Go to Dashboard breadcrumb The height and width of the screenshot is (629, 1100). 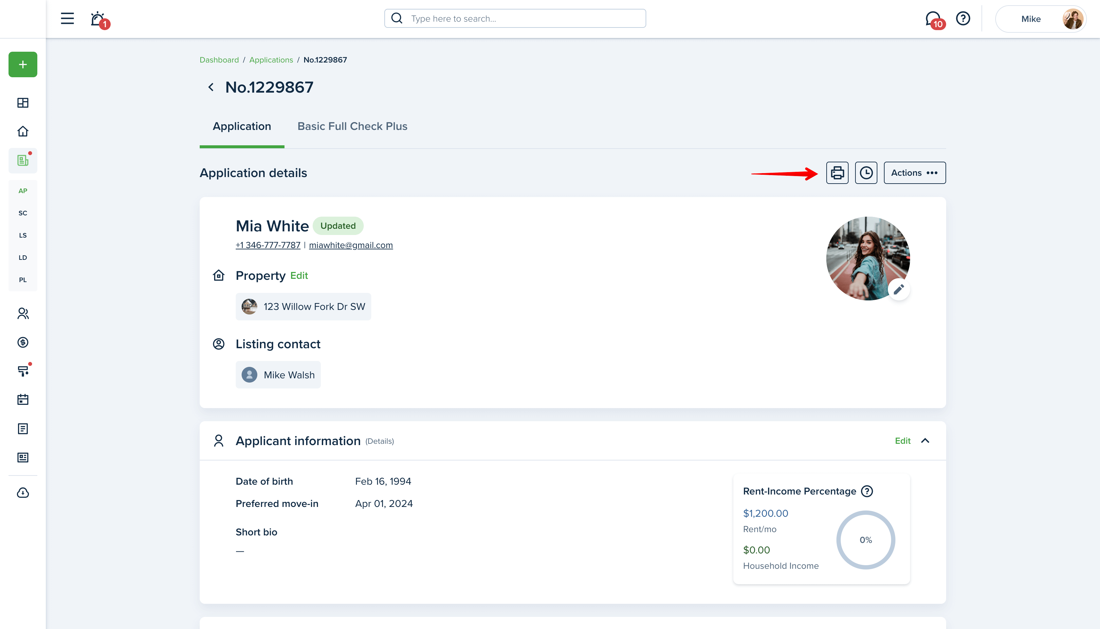pyautogui.click(x=219, y=60)
